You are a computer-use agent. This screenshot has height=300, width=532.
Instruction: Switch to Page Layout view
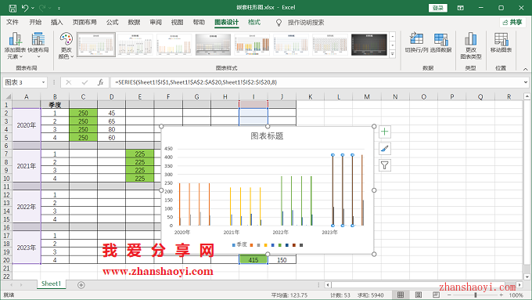[x=419, y=295]
